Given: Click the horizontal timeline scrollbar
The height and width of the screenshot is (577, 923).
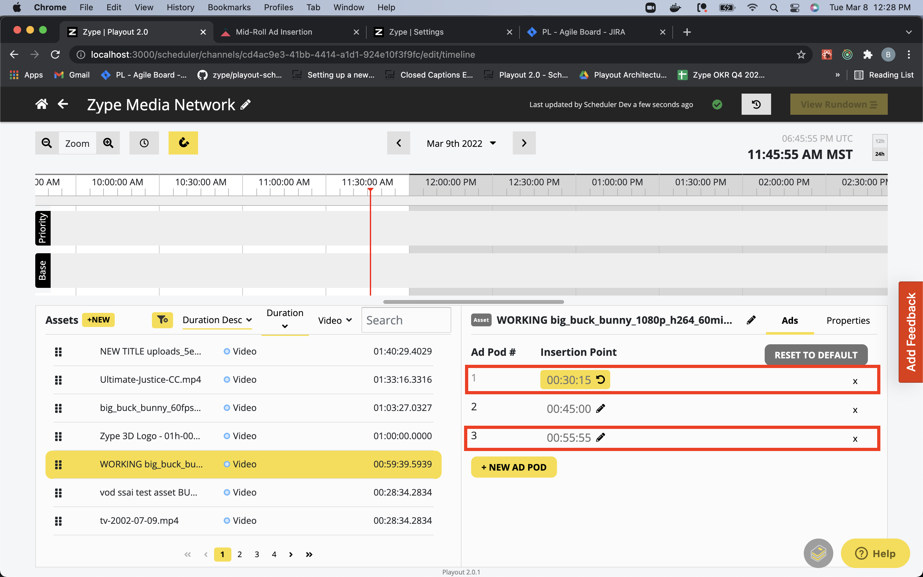Looking at the screenshot, I should [473, 302].
